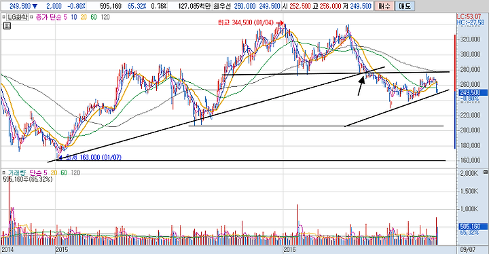Click the 2016 label on time axis
489x254 pixels.
289,250
